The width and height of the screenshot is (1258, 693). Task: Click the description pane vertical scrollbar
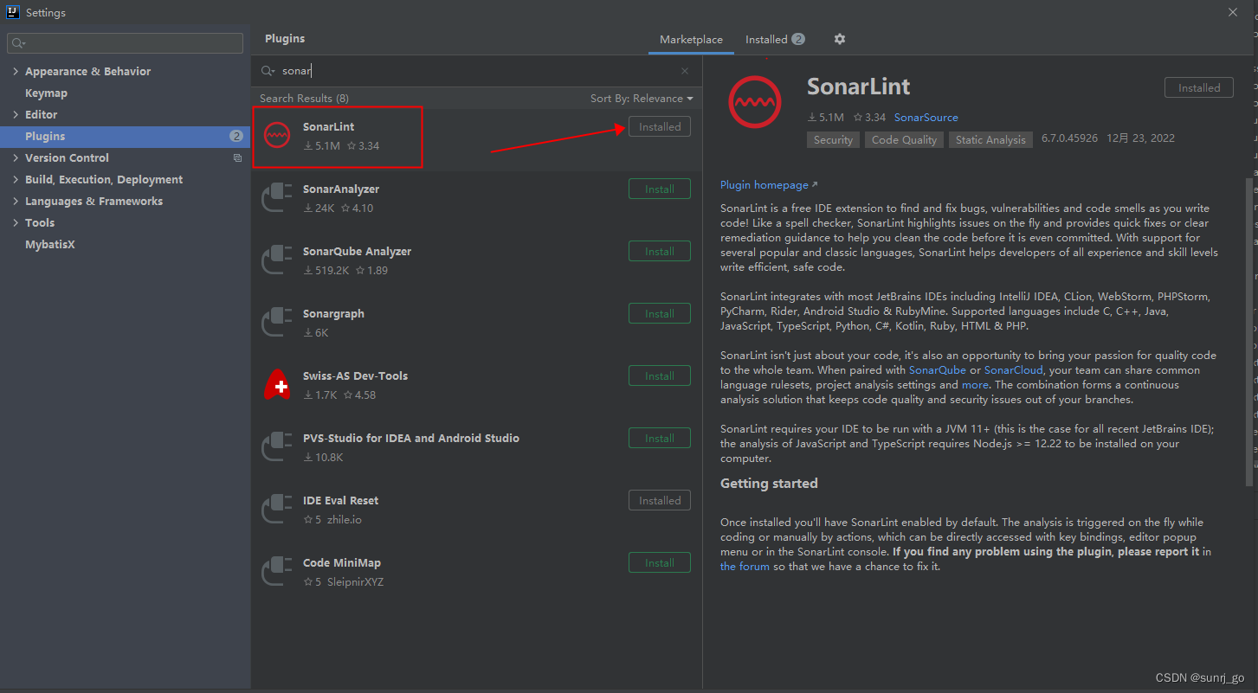click(1248, 330)
